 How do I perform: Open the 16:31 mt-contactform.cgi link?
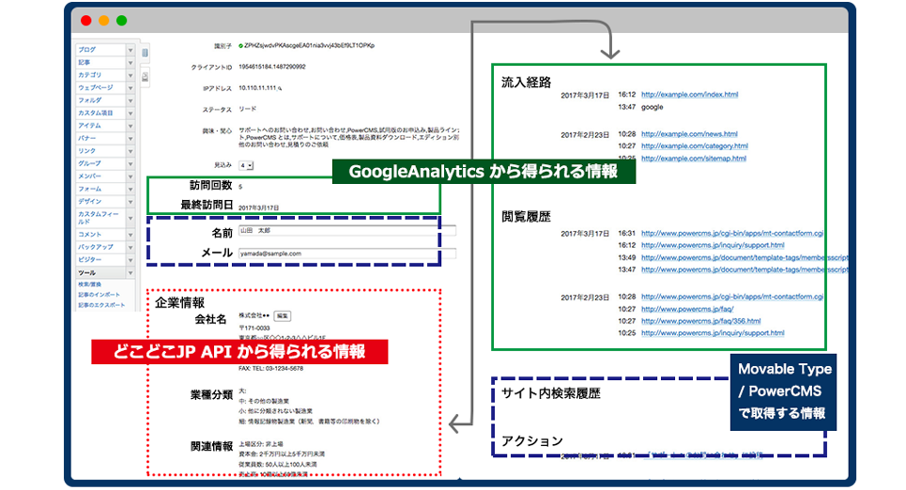pos(732,234)
